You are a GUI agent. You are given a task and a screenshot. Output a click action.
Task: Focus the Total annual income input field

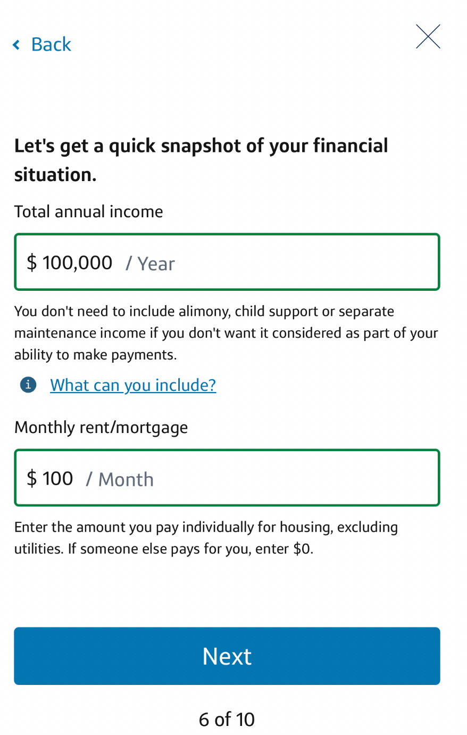pos(227,262)
